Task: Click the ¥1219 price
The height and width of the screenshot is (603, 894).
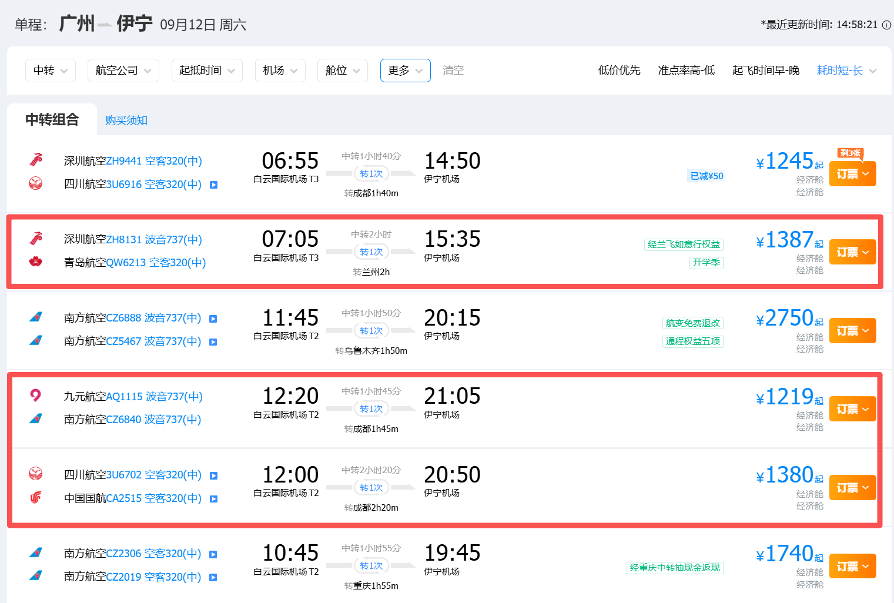Action: 789,397
